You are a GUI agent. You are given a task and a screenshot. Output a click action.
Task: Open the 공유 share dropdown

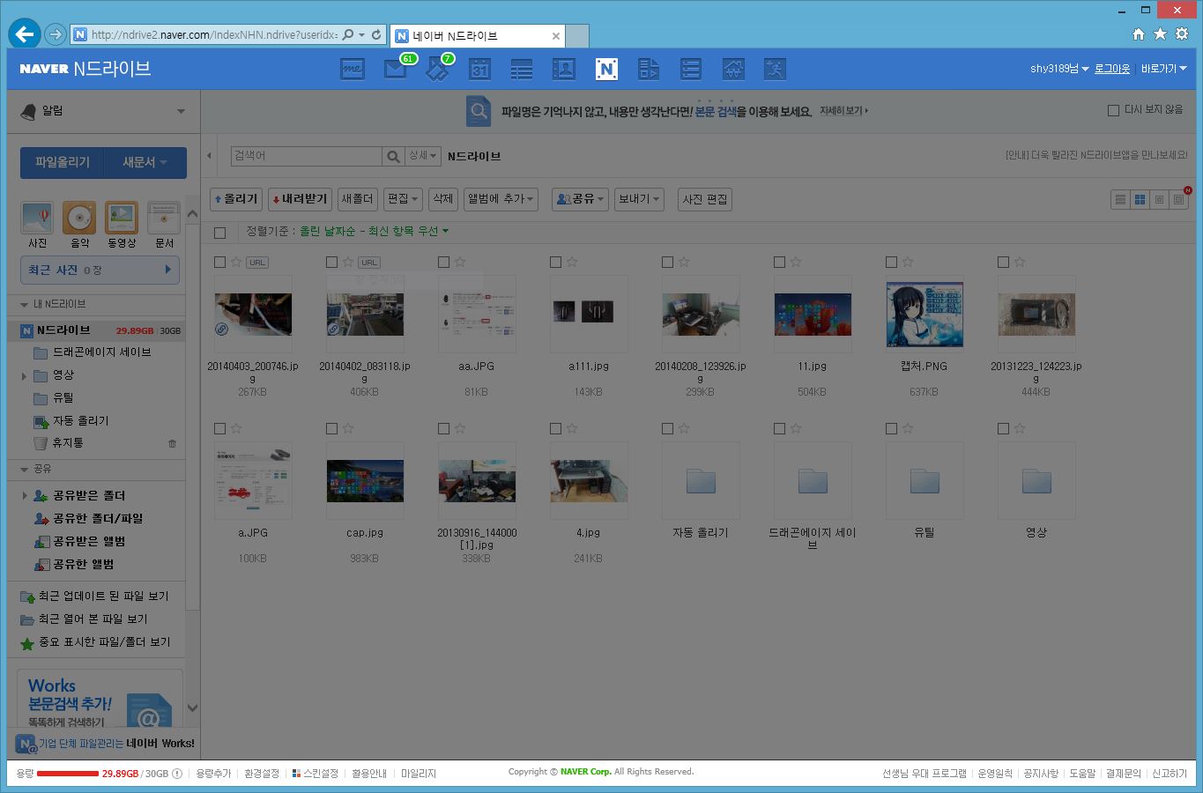(x=580, y=199)
